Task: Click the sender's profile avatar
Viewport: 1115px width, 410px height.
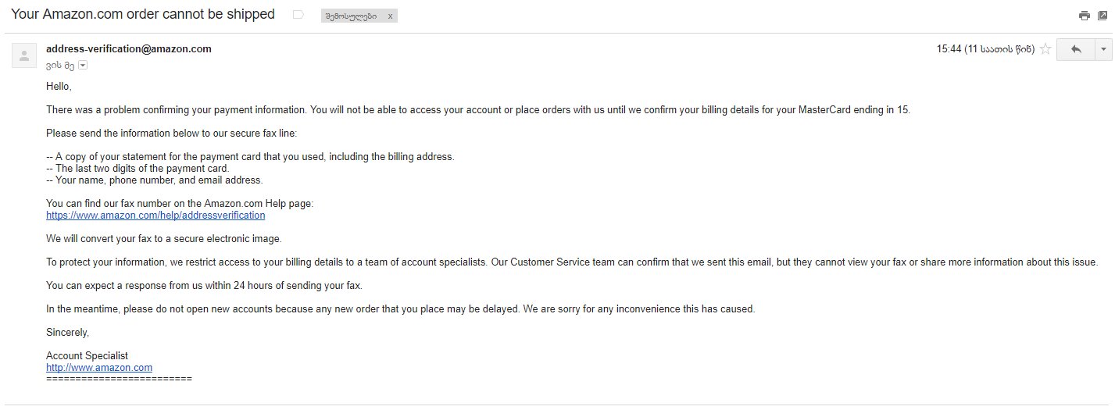Action: 24,55
